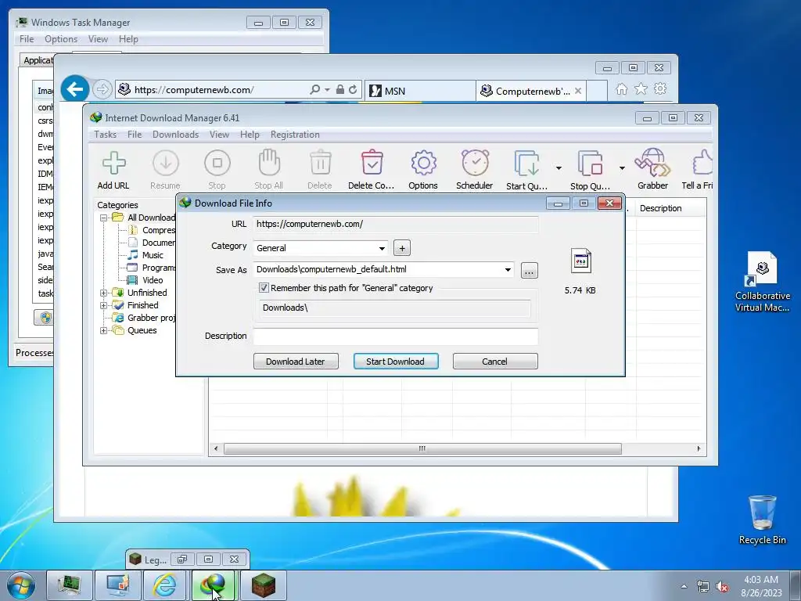Click the Download Later button
This screenshot has width=801, height=601.
pyautogui.click(x=296, y=362)
